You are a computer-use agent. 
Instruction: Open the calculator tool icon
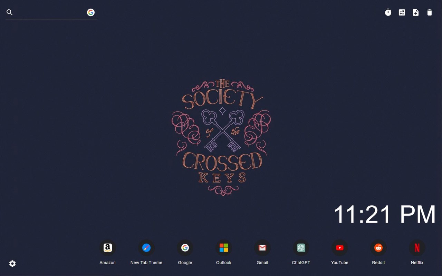click(x=402, y=12)
